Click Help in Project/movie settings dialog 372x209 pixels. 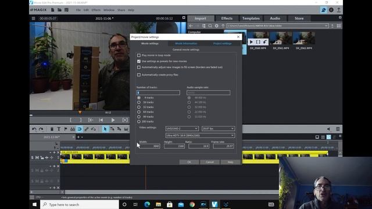pyautogui.click(x=230, y=162)
